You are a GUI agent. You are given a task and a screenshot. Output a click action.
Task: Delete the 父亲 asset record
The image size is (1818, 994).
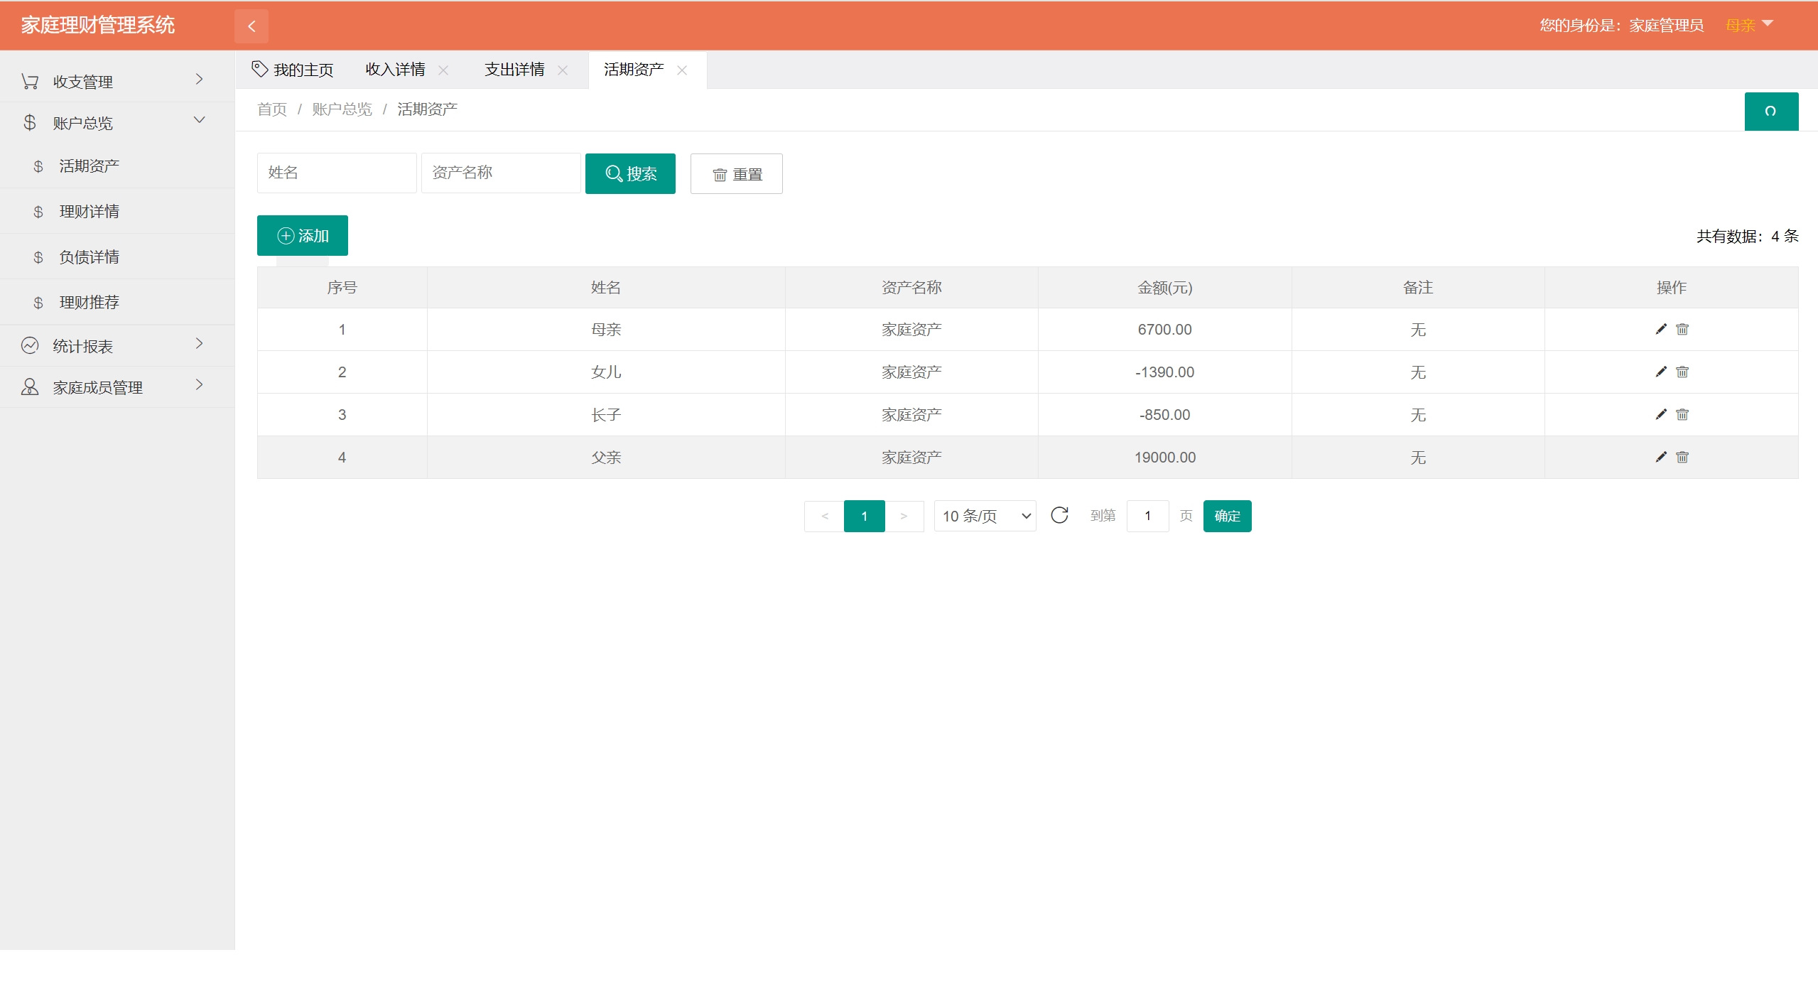(1682, 457)
